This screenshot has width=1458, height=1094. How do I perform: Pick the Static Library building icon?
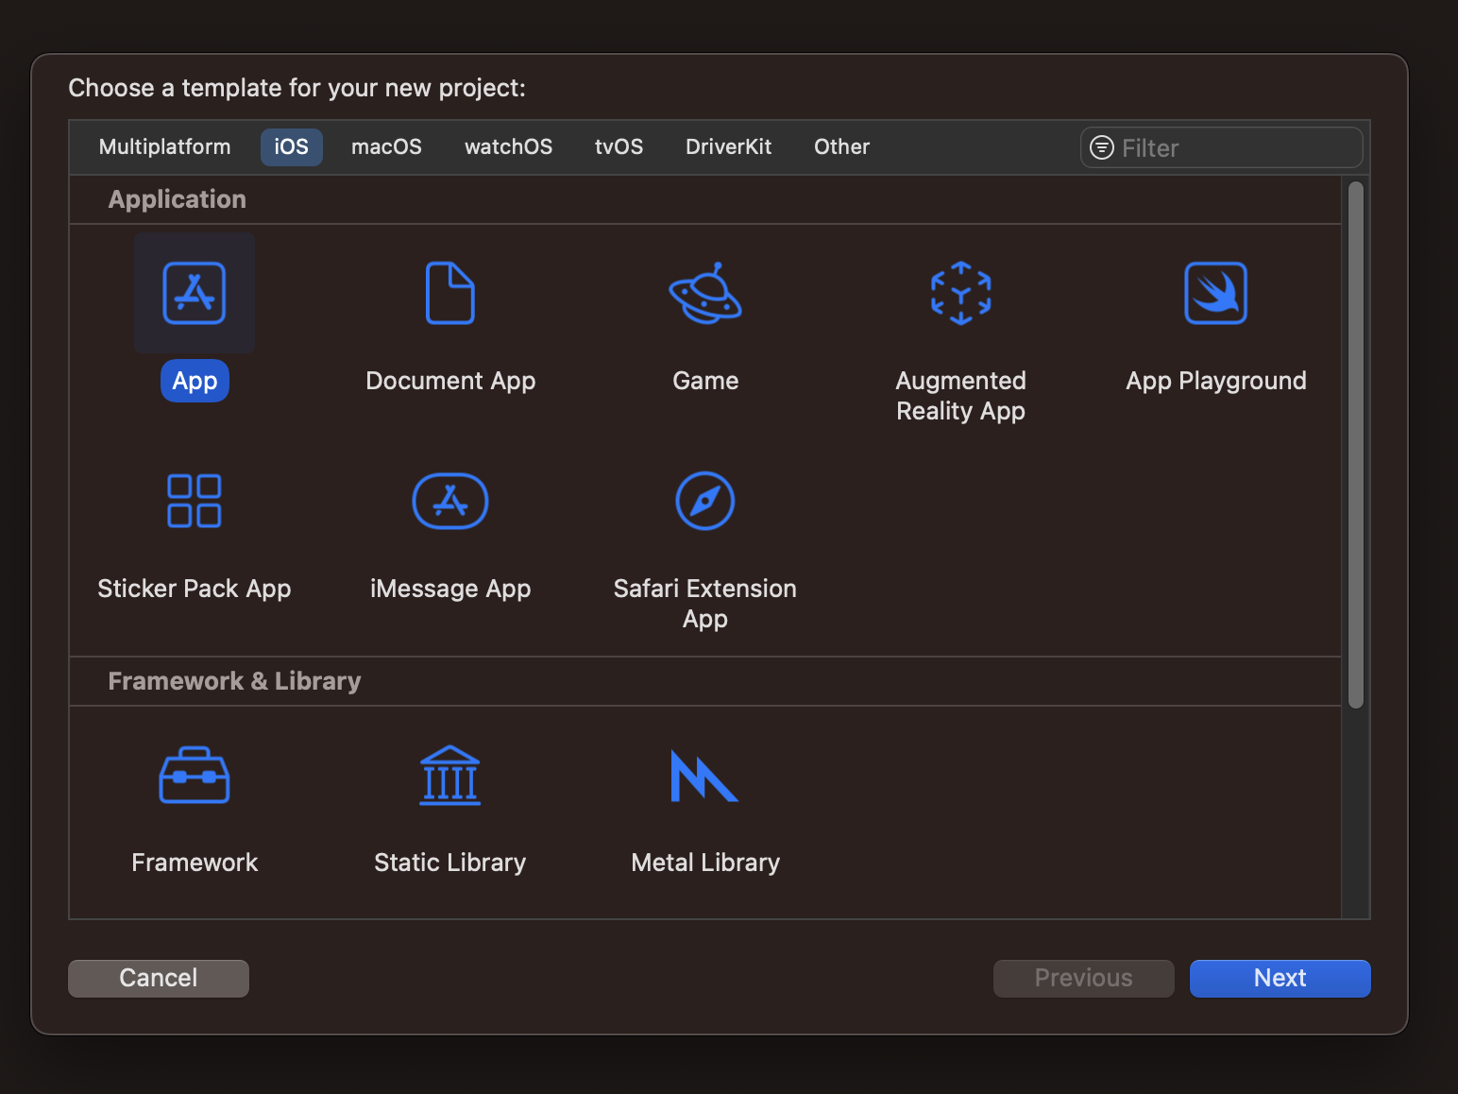coord(450,776)
